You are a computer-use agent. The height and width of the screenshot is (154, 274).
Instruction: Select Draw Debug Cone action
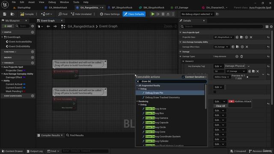155,132
